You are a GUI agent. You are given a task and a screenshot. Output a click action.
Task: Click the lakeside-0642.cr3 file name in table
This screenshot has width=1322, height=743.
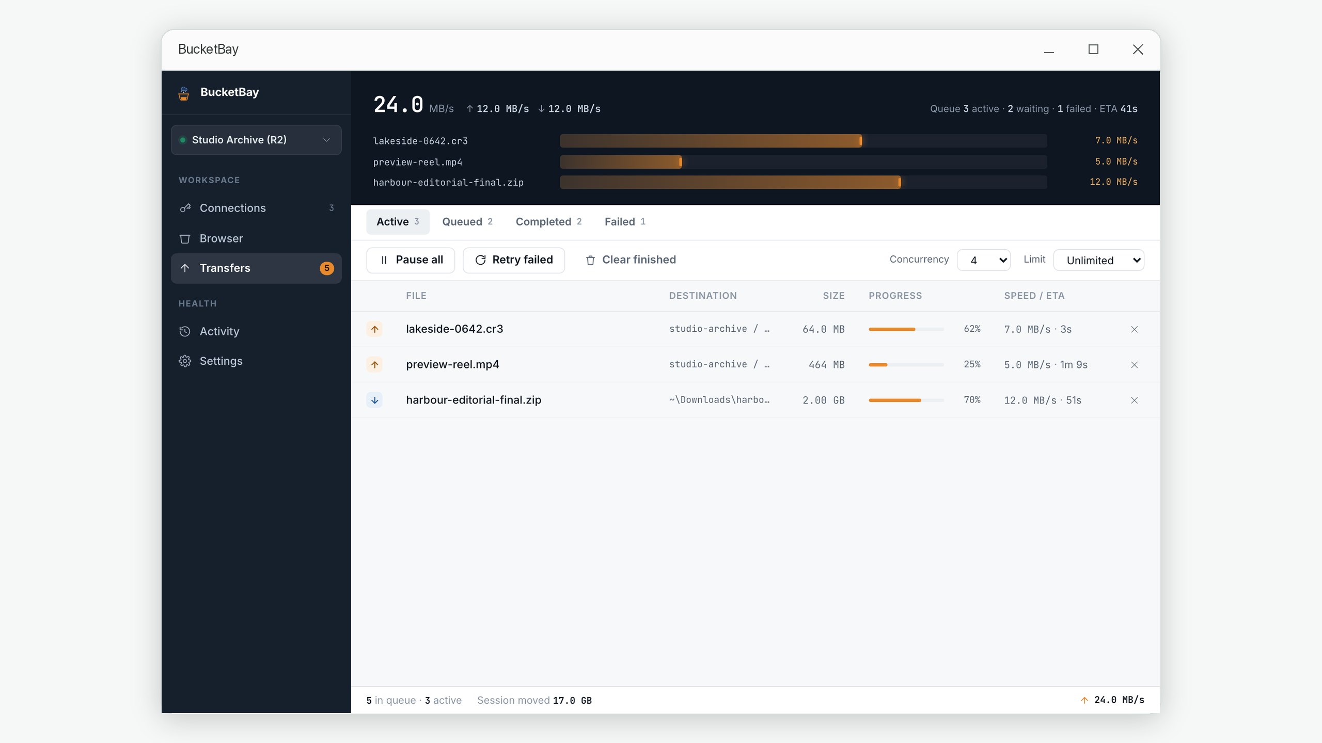point(454,329)
